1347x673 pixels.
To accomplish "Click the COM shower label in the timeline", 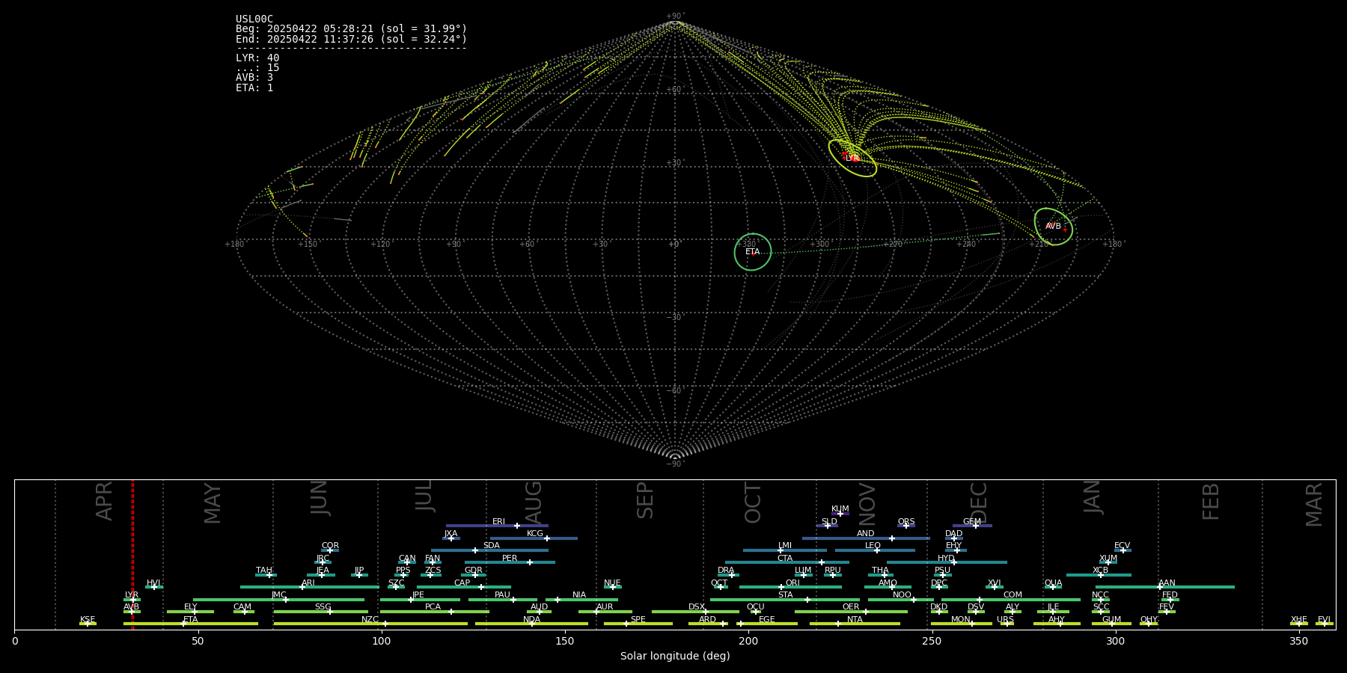I will coord(1012,595).
